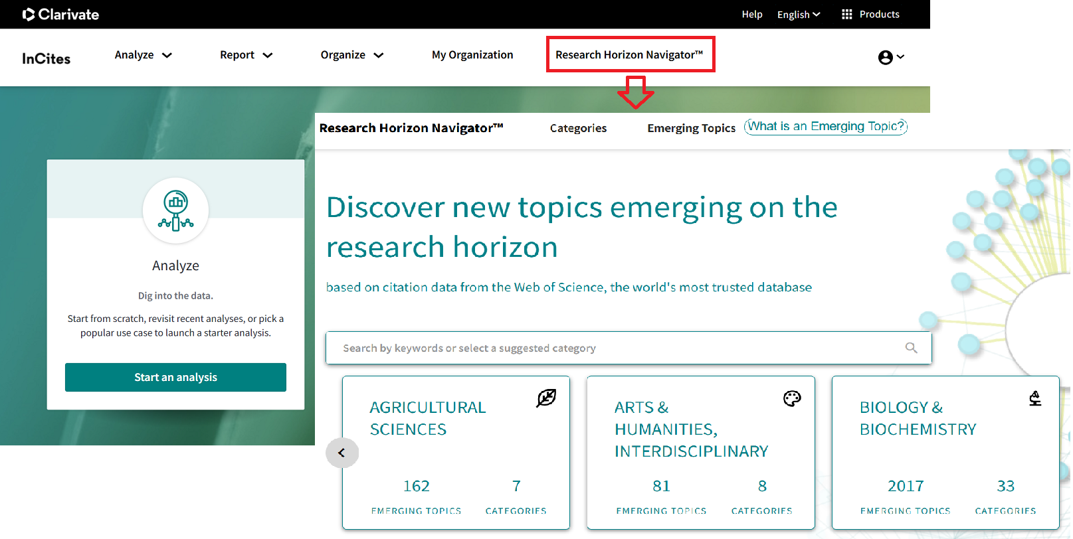Open the Help link
Image resolution: width=1073 pixels, height=539 pixels.
click(752, 14)
